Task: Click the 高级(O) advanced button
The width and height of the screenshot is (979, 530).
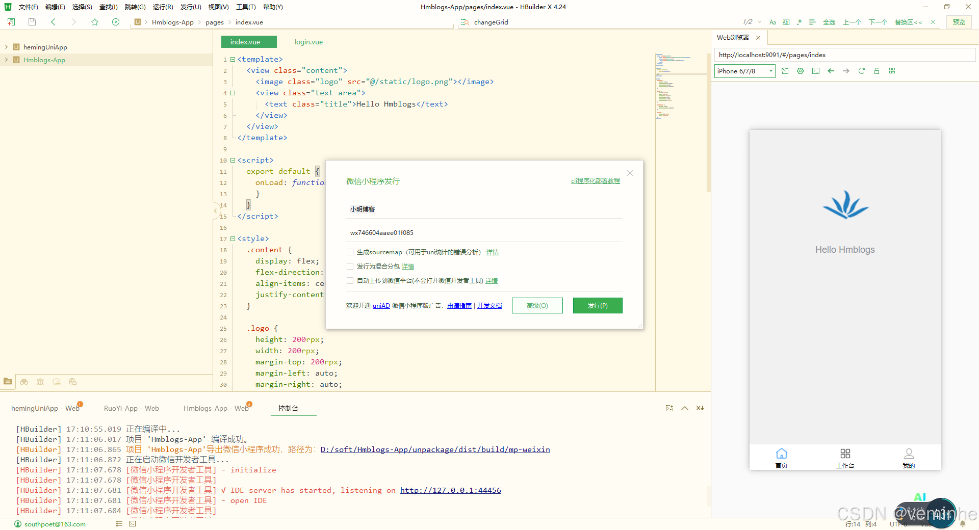Action: click(537, 305)
